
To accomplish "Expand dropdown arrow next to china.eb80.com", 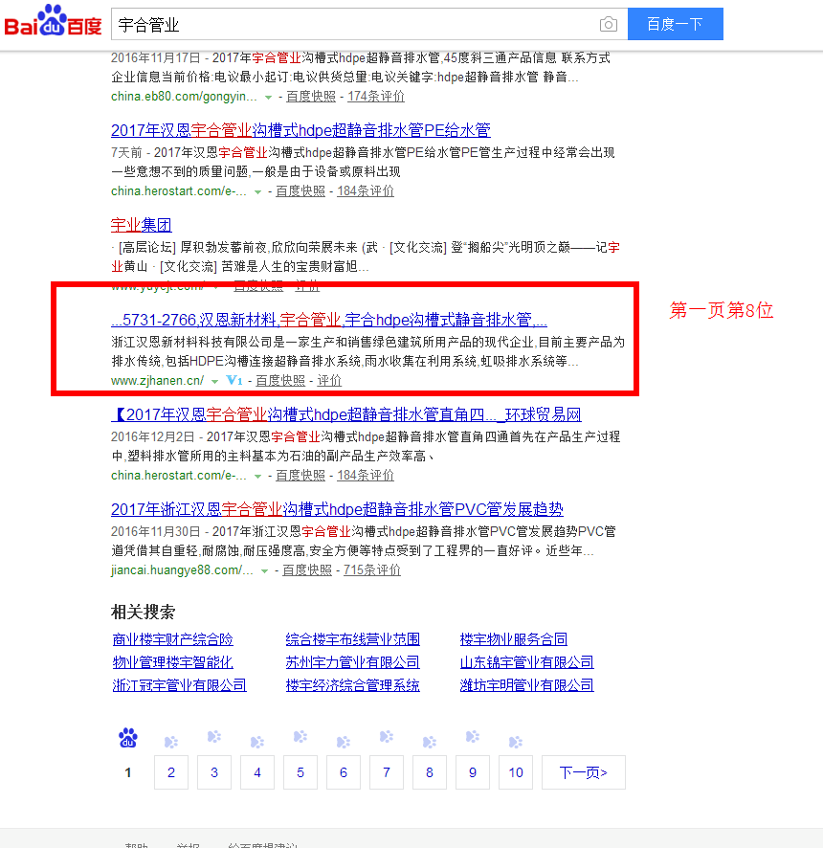I will 268,98.
